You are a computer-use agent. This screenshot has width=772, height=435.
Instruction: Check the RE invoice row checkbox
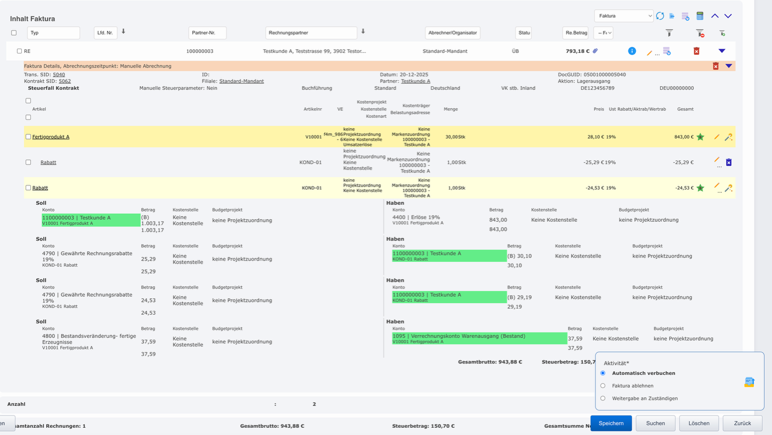pyautogui.click(x=19, y=52)
